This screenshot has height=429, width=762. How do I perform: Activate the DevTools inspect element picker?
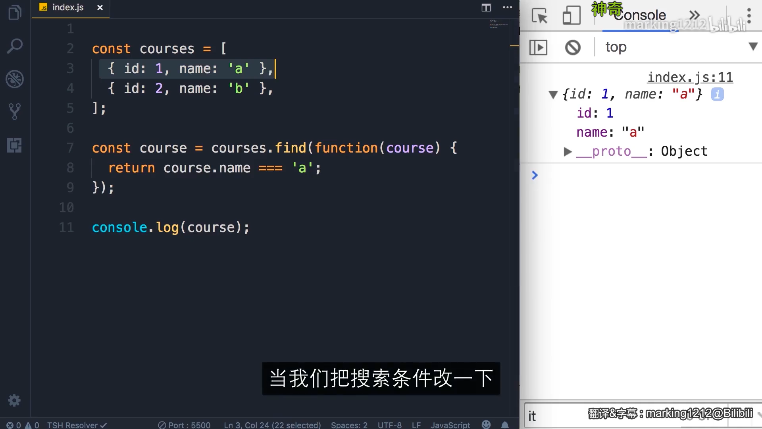[x=539, y=16]
